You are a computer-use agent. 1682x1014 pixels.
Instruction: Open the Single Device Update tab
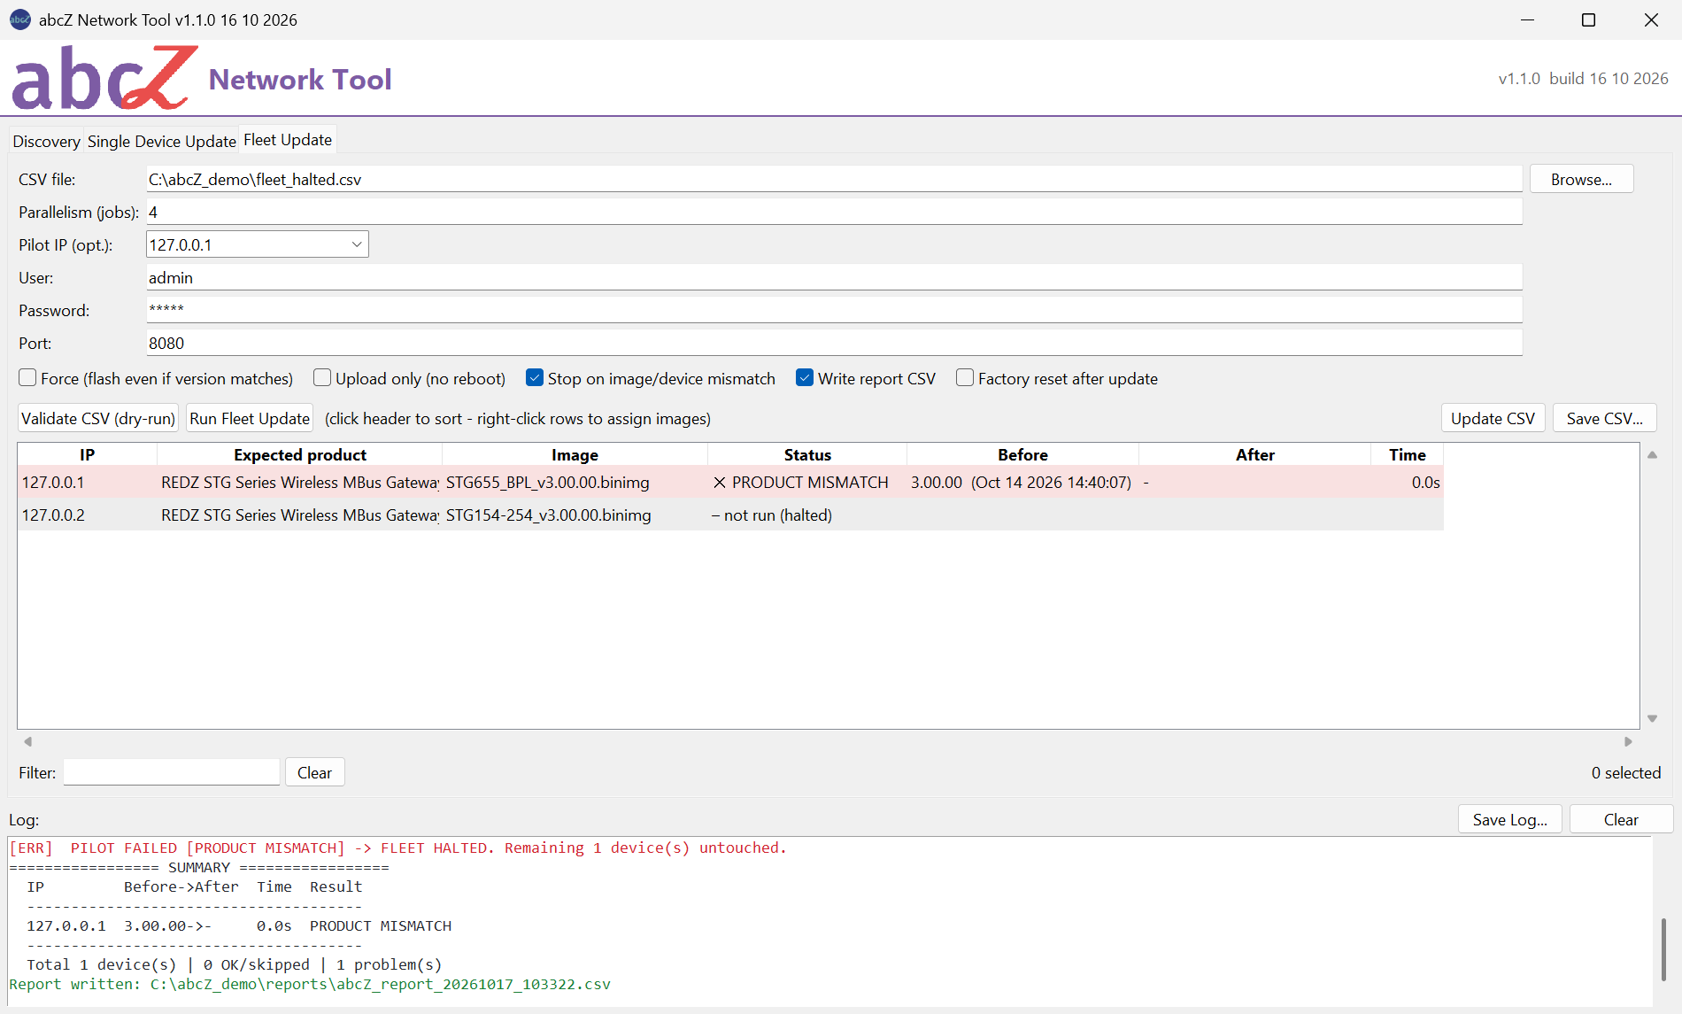[x=161, y=141]
